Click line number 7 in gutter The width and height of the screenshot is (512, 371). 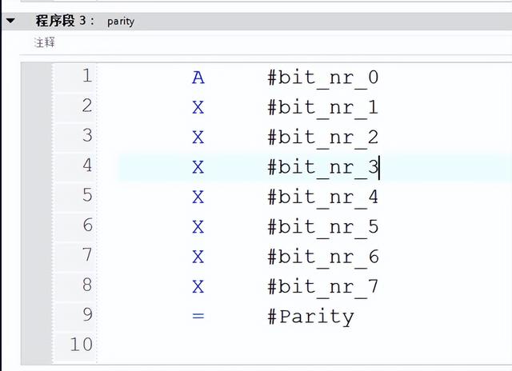click(x=87, y=254)
